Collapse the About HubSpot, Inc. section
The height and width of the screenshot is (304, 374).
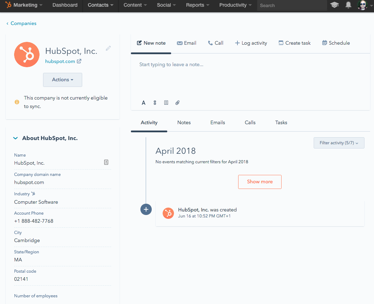[16, 138]
